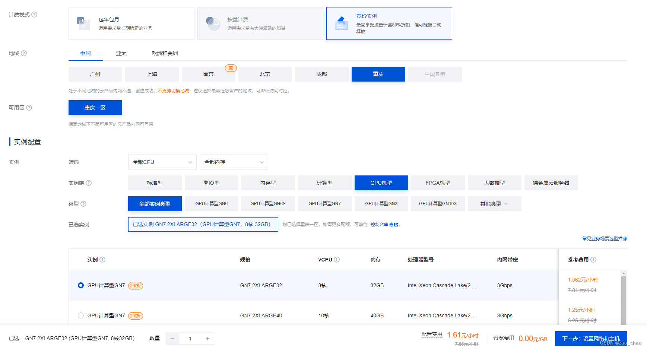Click 2.0折 badge on GN7.2XLARGE32 row
Viewport: 647px width, 349px height.
[x=136, y=286]
